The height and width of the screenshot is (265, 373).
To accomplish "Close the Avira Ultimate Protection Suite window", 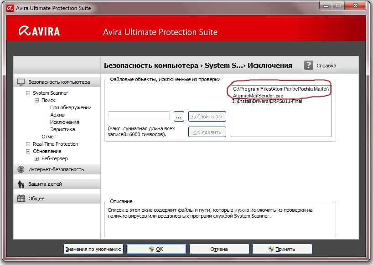I will coord(355,6).
